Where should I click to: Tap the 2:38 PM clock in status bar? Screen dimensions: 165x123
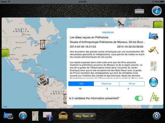(82, 2)
